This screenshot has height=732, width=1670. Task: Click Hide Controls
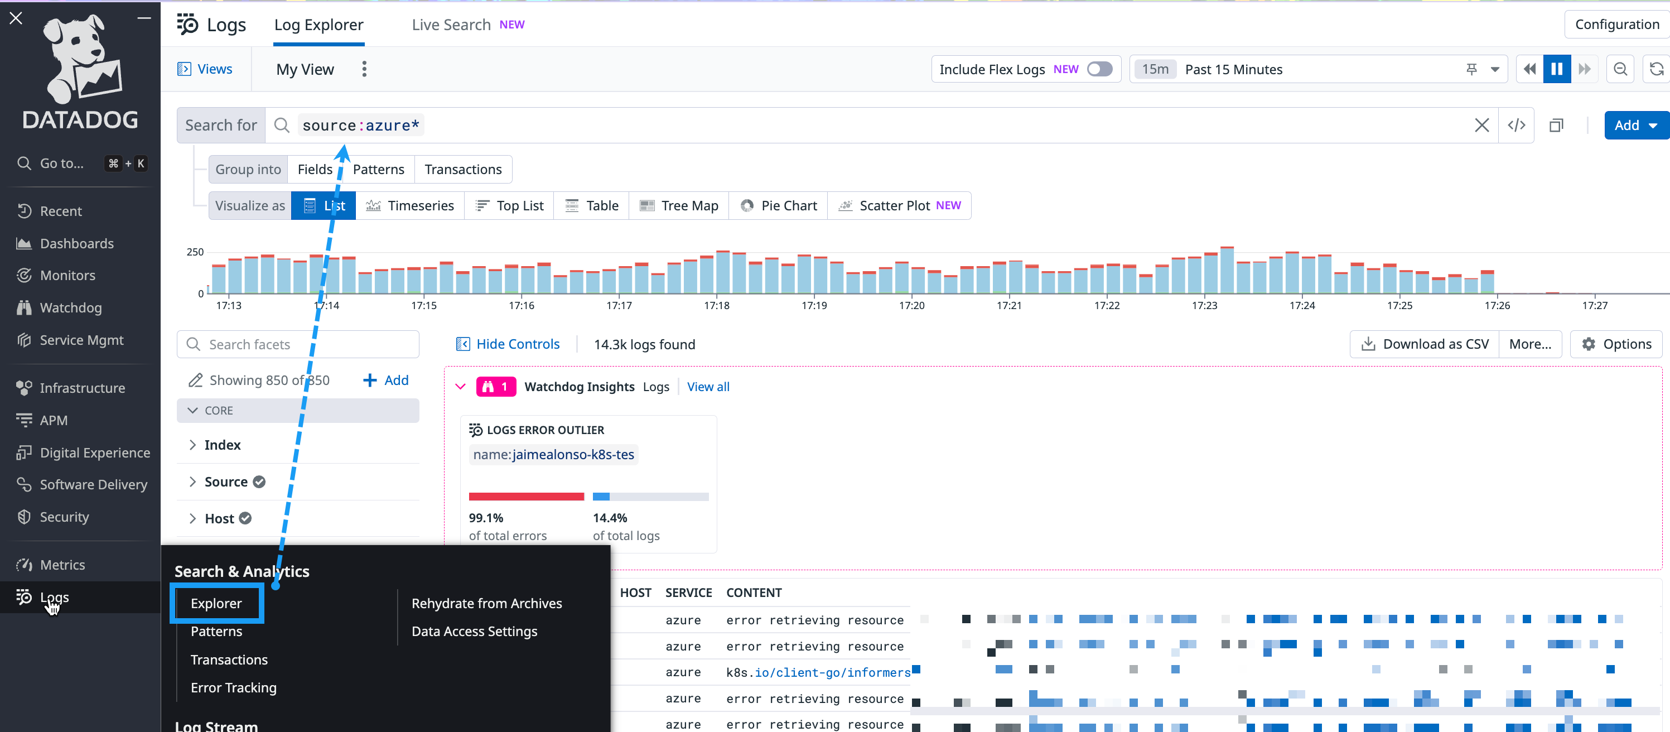pos(508,344)
